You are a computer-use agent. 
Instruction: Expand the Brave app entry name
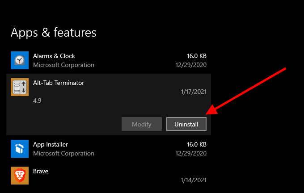(41, 171)
